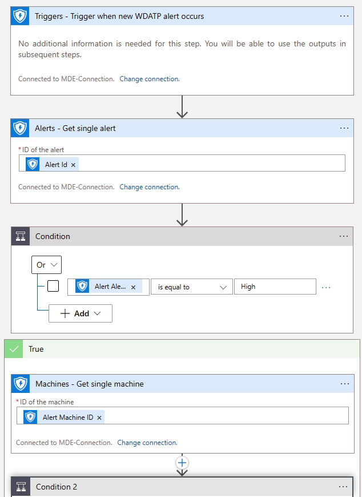Click the High value input field
362x497 pixels.
coord(275,287)
